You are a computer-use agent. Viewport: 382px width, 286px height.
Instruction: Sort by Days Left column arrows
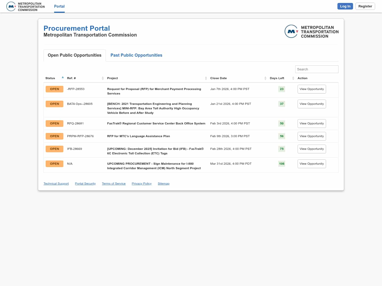coord(293,78)
